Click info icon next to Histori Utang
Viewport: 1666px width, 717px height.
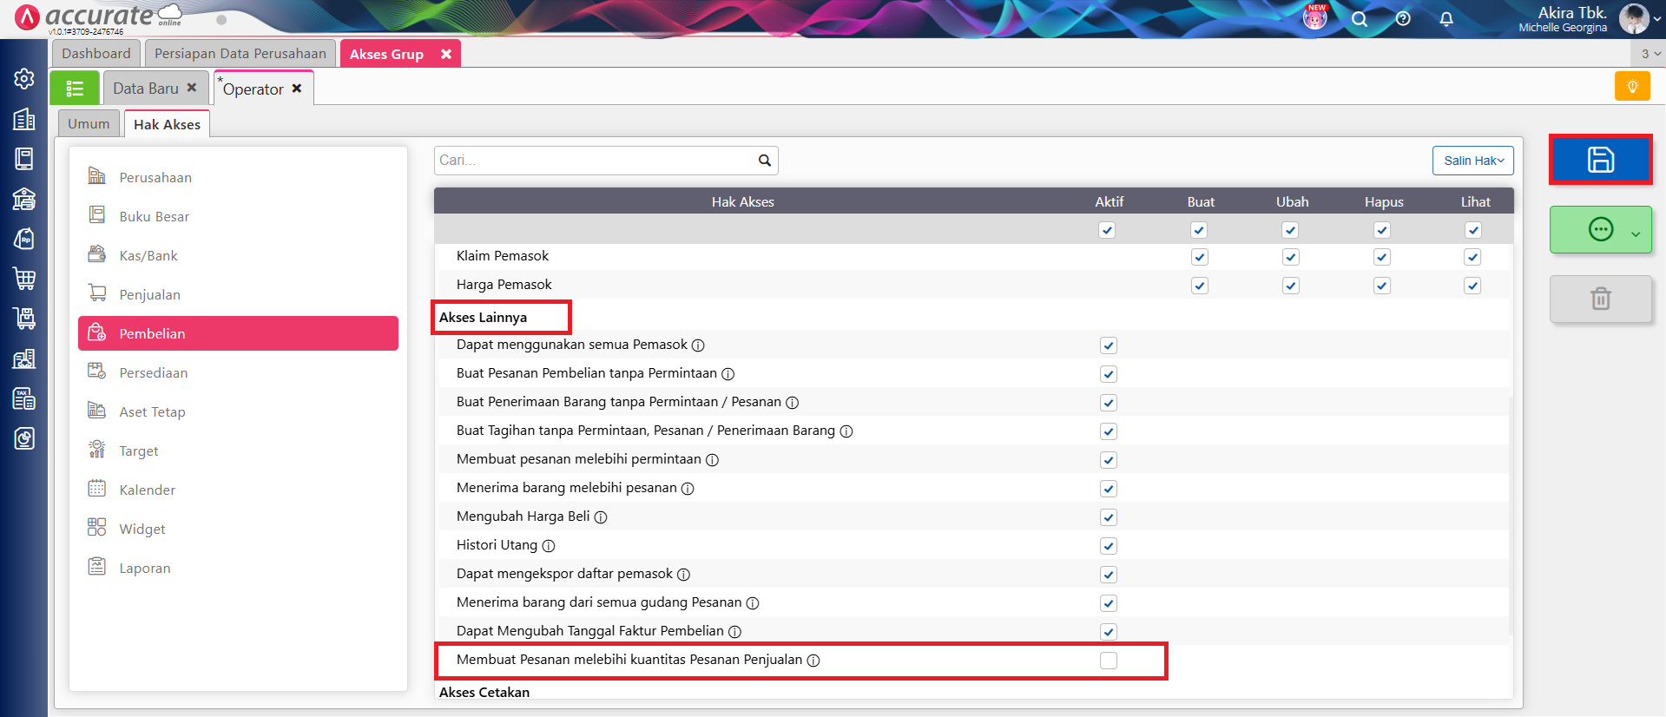[x=549, y=546]
